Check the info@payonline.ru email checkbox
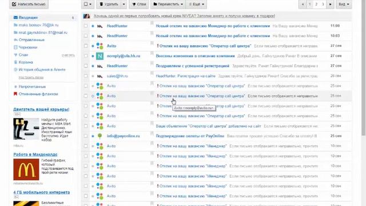The image size is (366, 206). pyautogui.click(x=86, y=136)
